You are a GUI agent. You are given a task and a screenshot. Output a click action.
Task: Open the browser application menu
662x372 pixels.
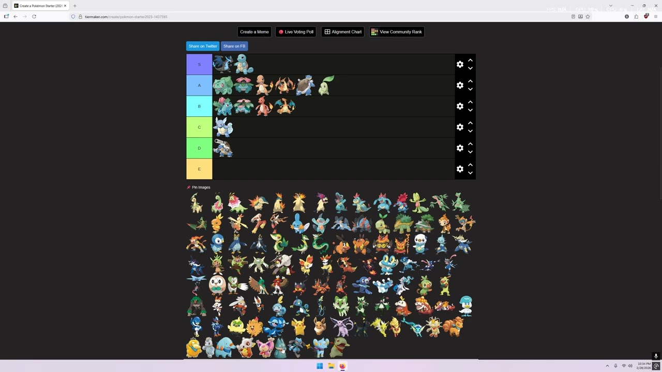click(655, 17)
